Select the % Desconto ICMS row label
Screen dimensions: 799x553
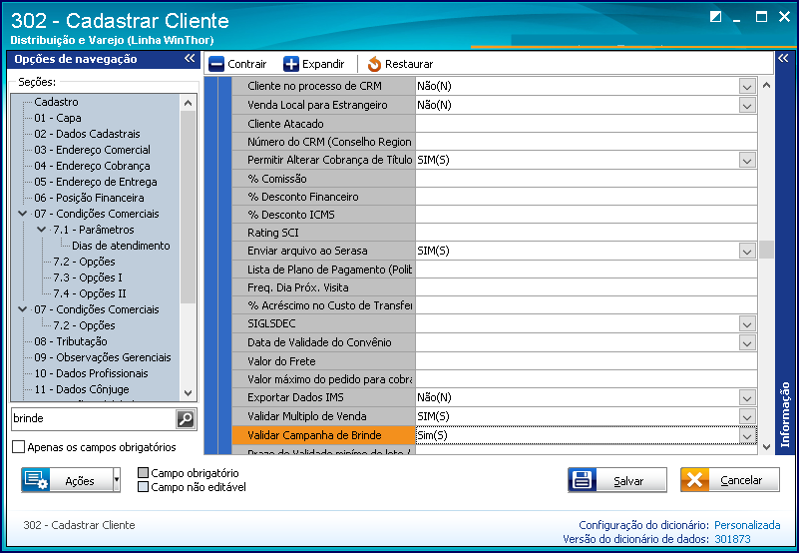(x=291, y=215)
